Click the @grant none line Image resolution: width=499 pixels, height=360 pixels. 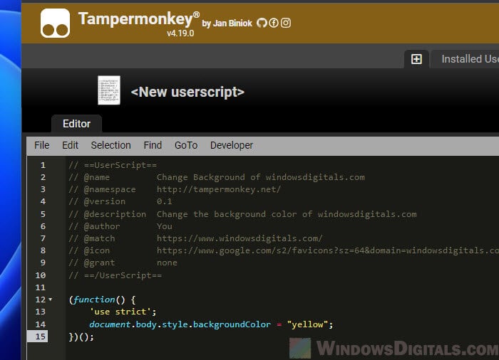pyautogui.click(x=123, y=263)
